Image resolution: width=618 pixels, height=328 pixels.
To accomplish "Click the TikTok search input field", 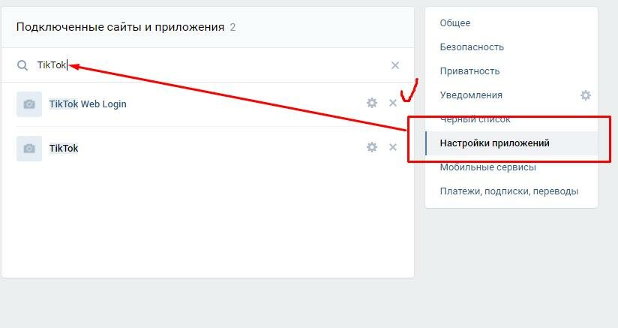I will 209,65.
